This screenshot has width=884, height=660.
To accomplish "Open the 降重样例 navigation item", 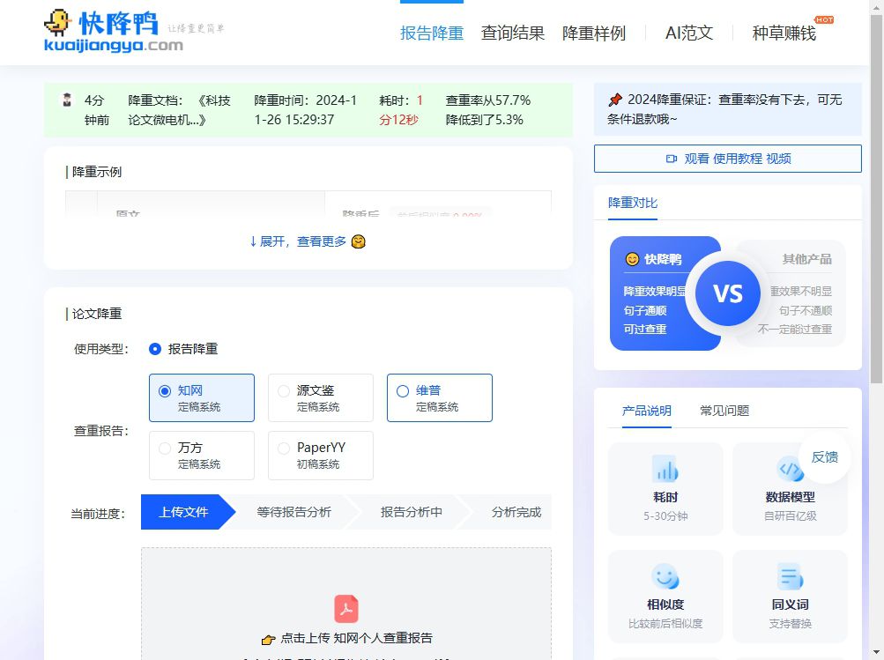I will click(594, 33).
